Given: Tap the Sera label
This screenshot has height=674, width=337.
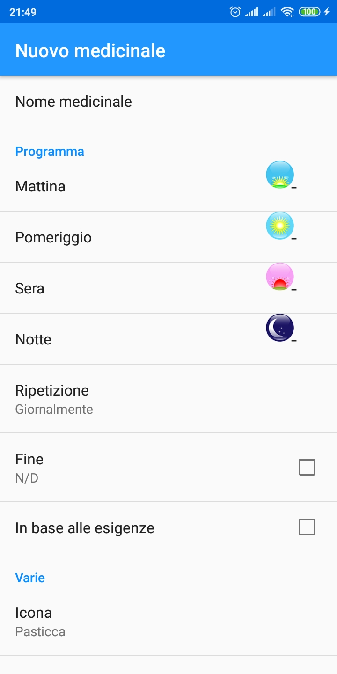Looking at the screenshot, I should point(29,288).
